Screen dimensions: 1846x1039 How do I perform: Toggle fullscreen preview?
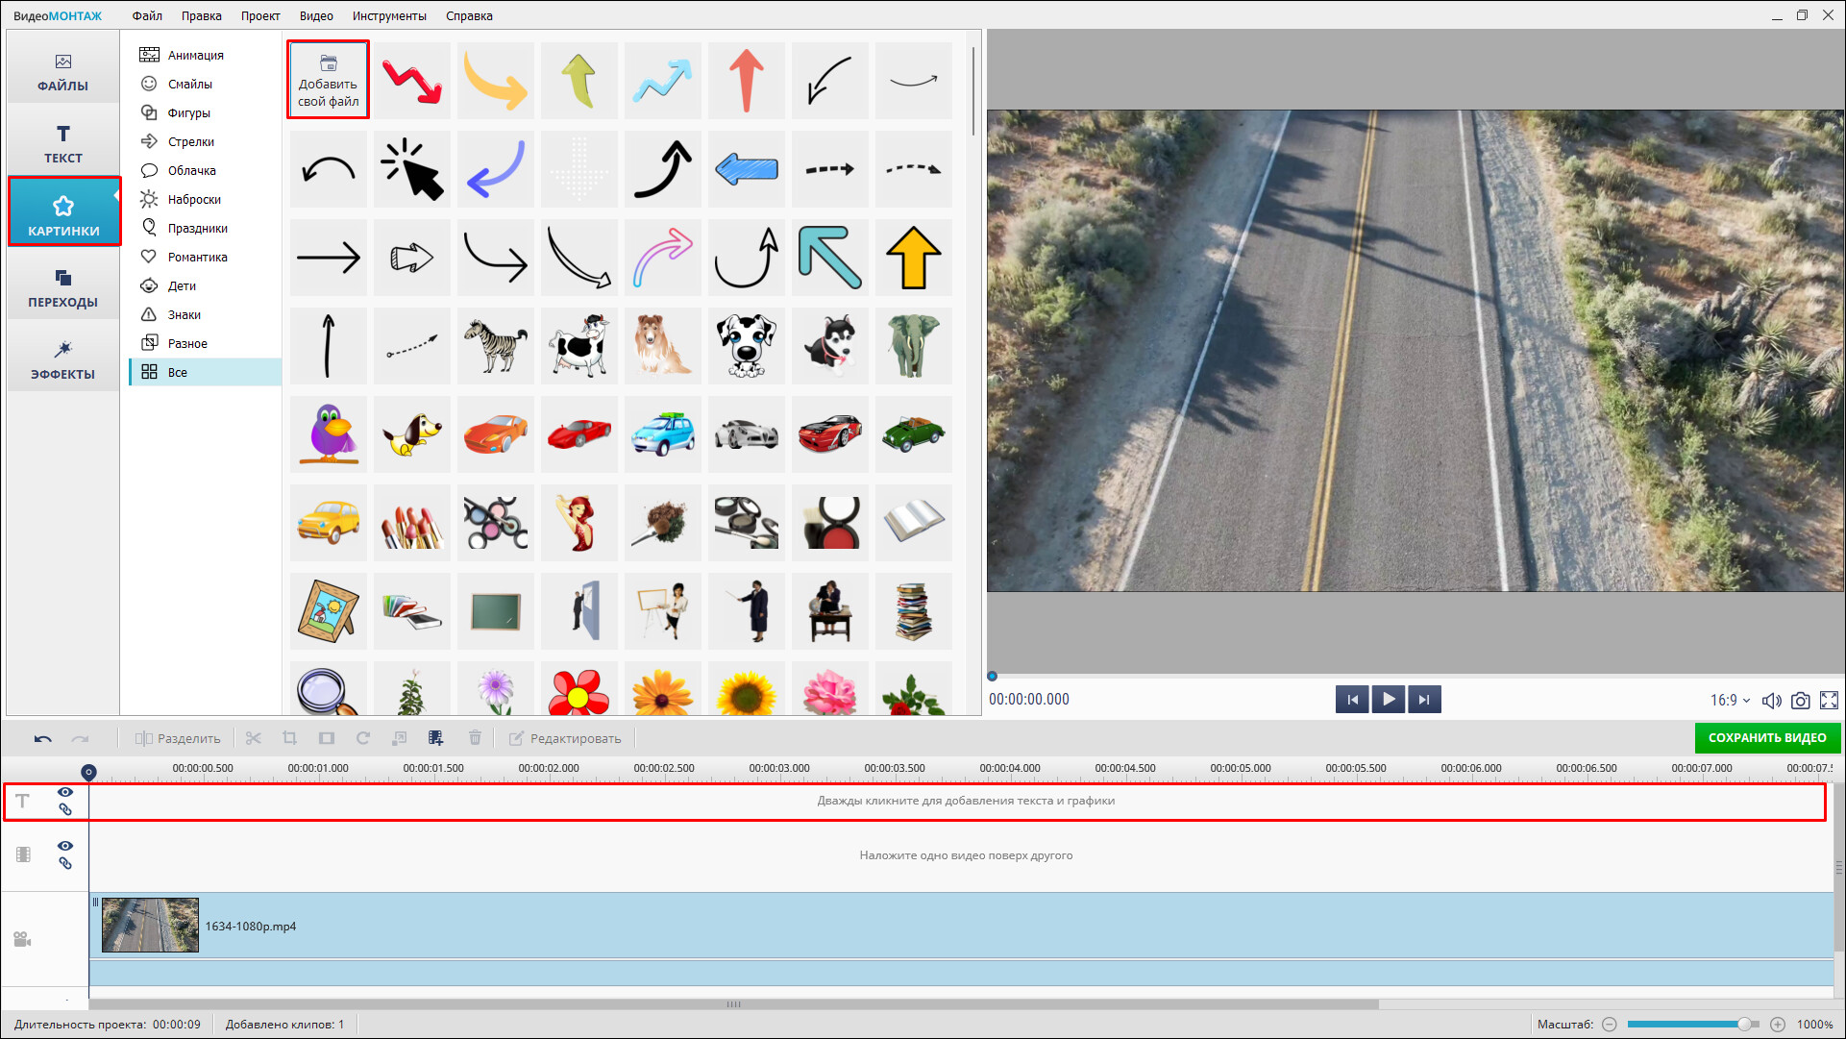(1829, 700)
